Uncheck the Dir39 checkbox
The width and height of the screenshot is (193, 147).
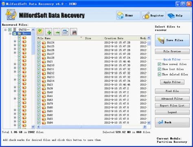[39, 89]
